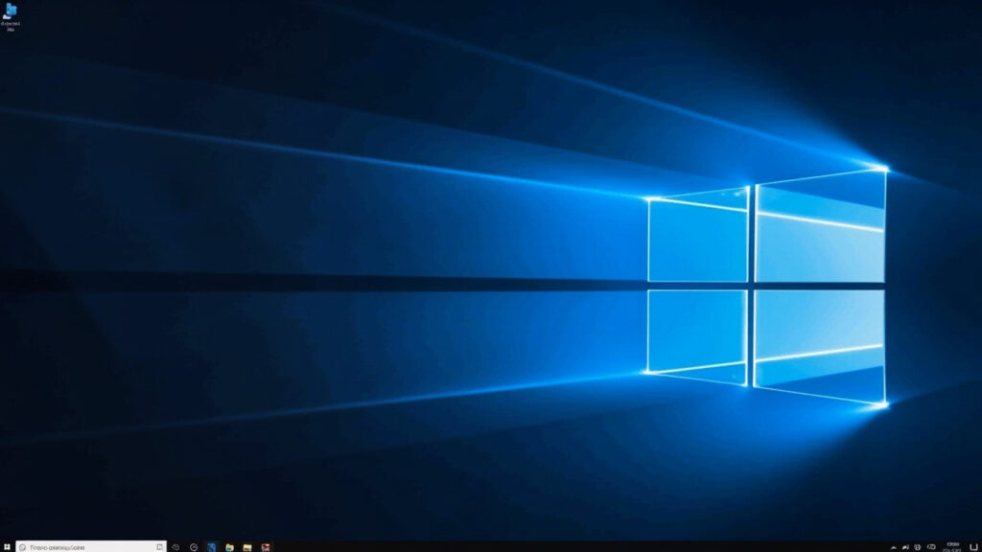Screen dimensions: 982x552
Task: Open the Action Center
Action: pyautogui.click(x=971, y=546)
